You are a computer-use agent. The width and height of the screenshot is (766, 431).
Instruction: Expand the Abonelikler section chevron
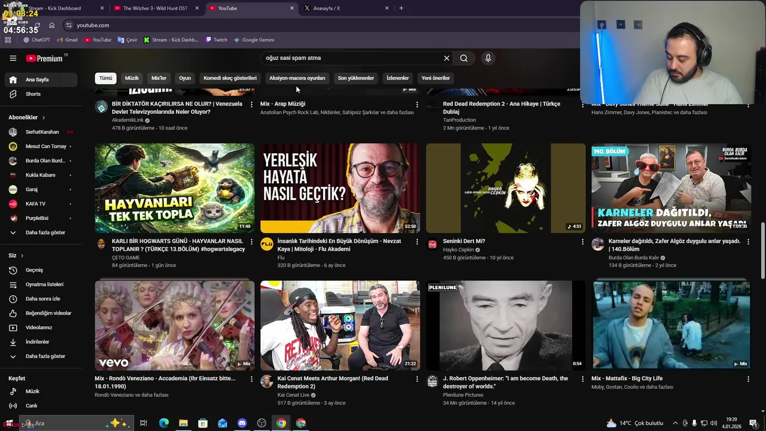coord(43,118)
